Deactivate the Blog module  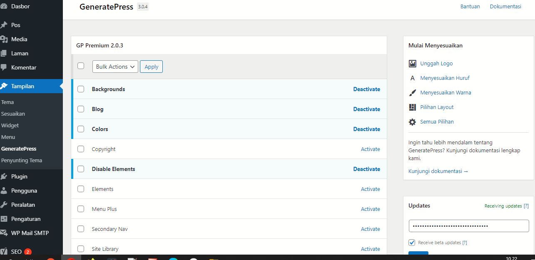[367, 109]
